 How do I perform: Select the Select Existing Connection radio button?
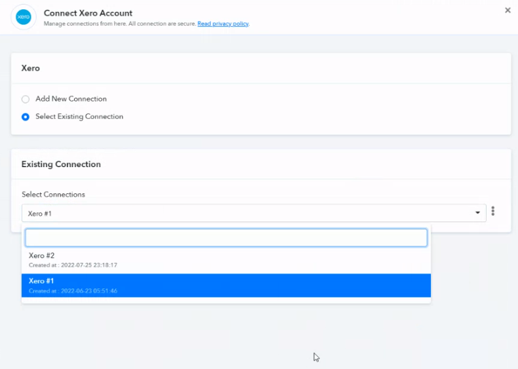click(x=26, y=117)
